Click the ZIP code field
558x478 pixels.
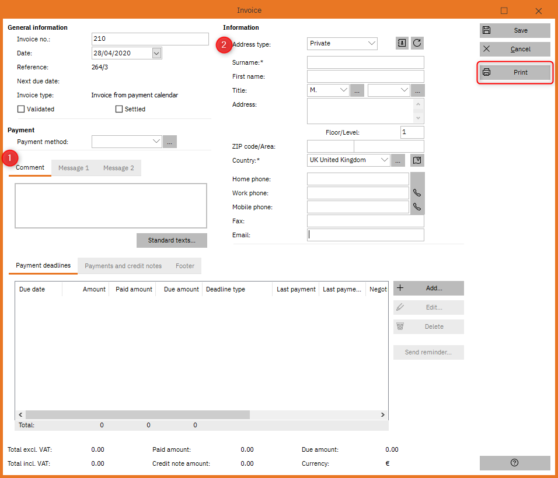[x=330, y=146]
